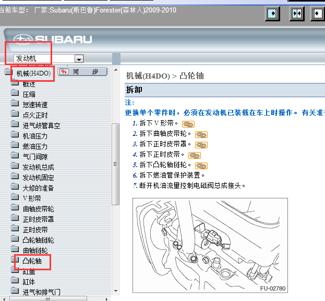Select V 形带 in the tree
The width and height of the screenshot is (325, 301).
coord(32,198)
